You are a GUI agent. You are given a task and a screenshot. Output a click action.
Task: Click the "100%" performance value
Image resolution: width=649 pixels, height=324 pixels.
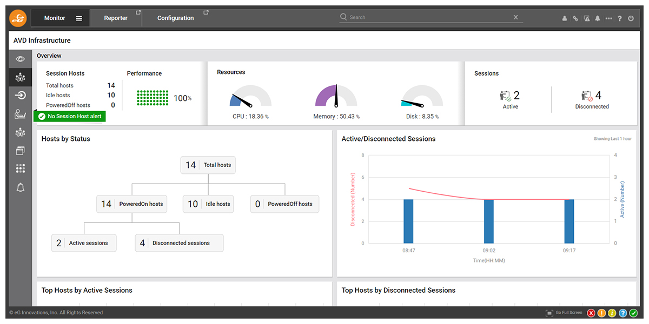[182, 98]
